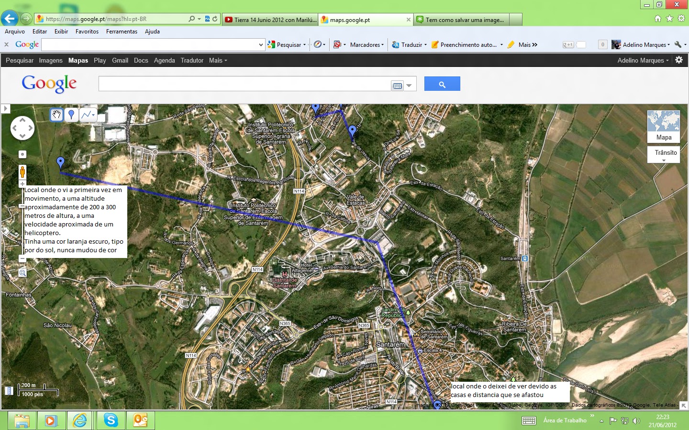
Task: Open address bar search dropdown arrow
Action: (x=199, y=19)
